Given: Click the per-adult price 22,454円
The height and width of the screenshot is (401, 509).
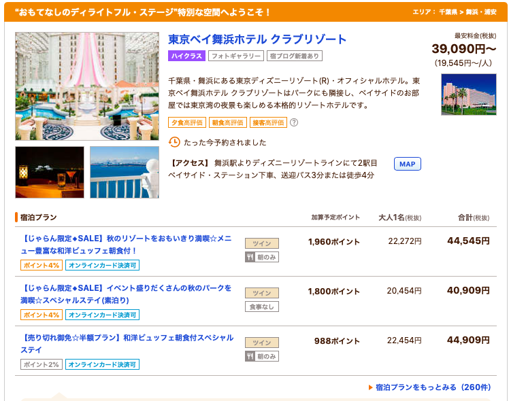Looking at the screenshot, I should point(404,341).
